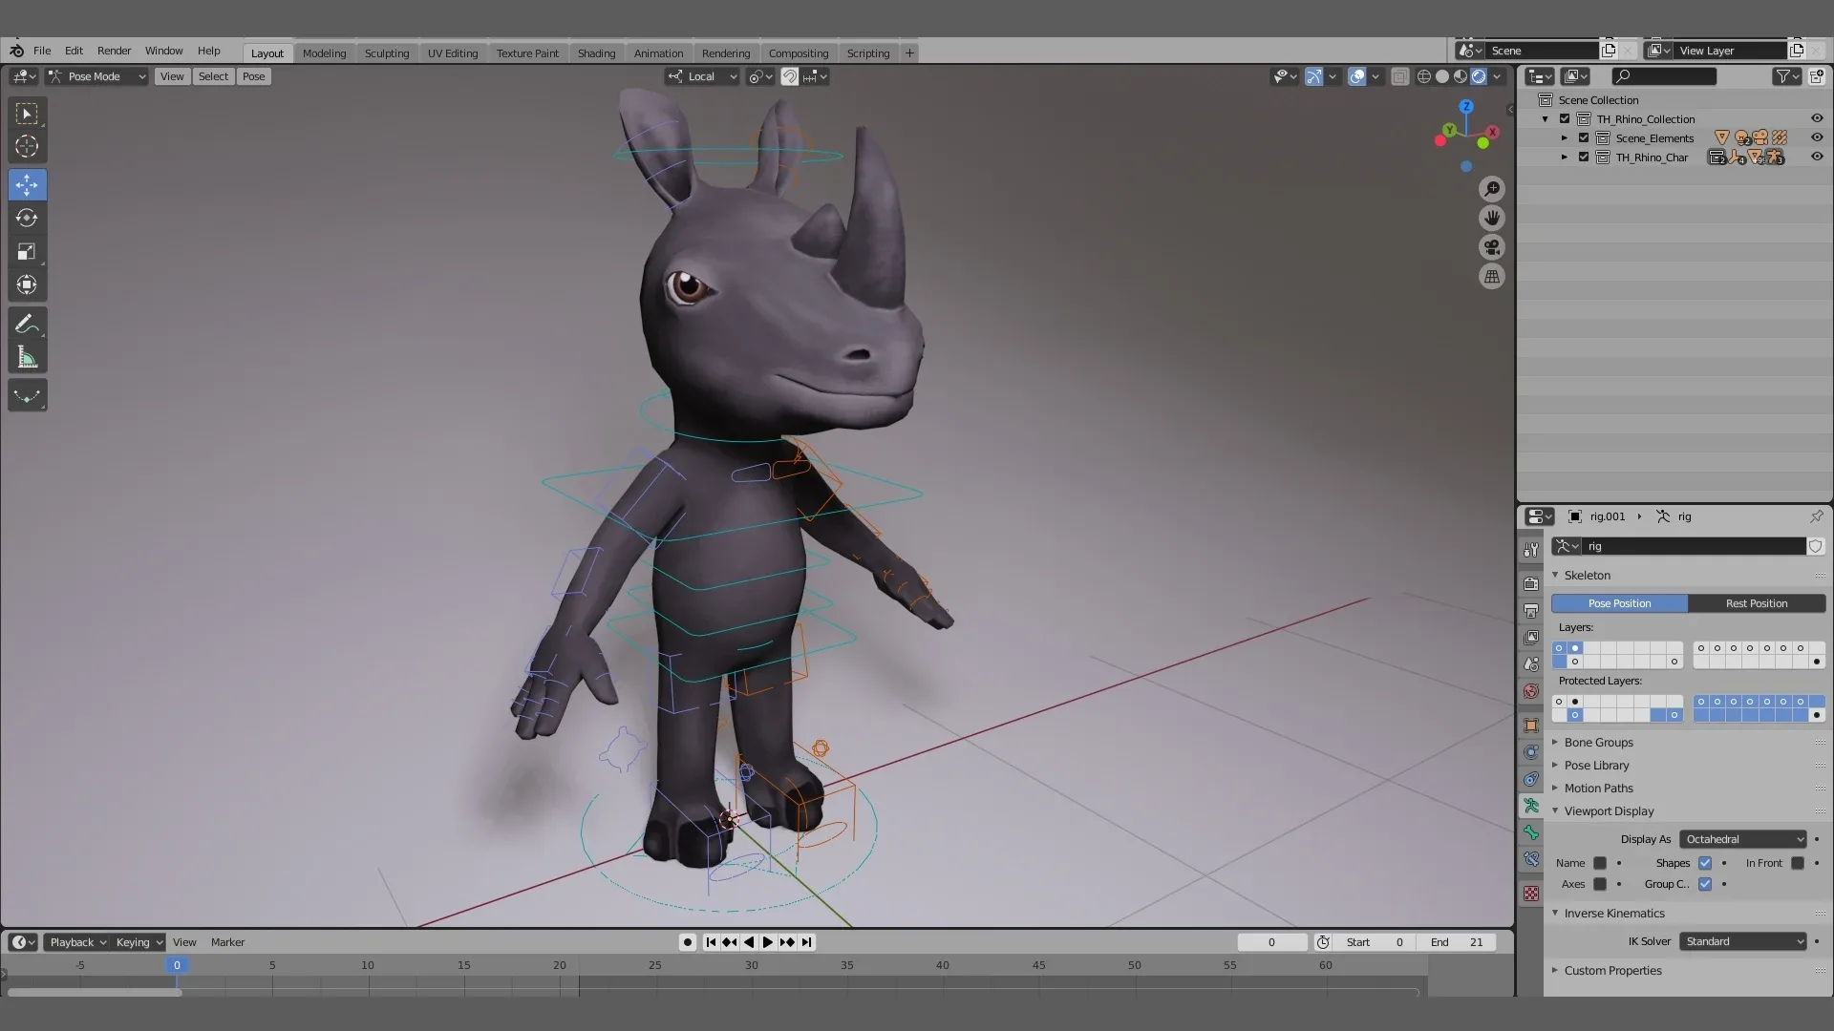
Task: Enable the In Front checkbox
Action: [x=1798, y=863]
